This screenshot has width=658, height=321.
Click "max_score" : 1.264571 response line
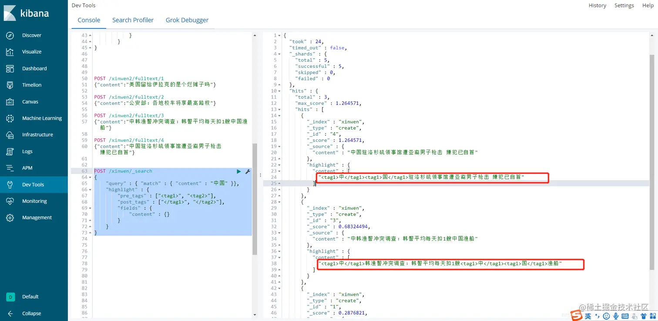click(328, 104)
